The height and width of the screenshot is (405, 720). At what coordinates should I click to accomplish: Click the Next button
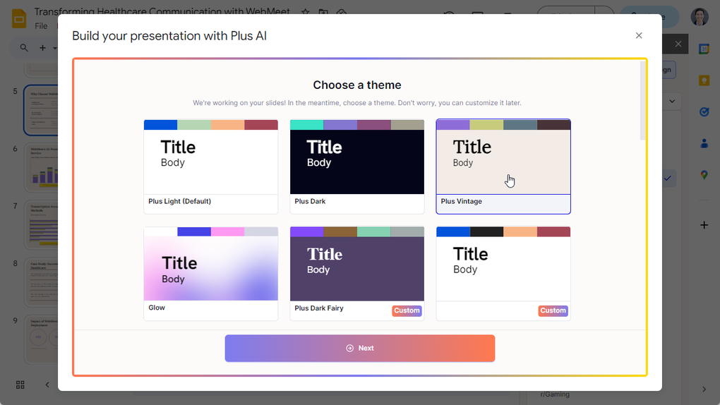(x=359, y=348)
